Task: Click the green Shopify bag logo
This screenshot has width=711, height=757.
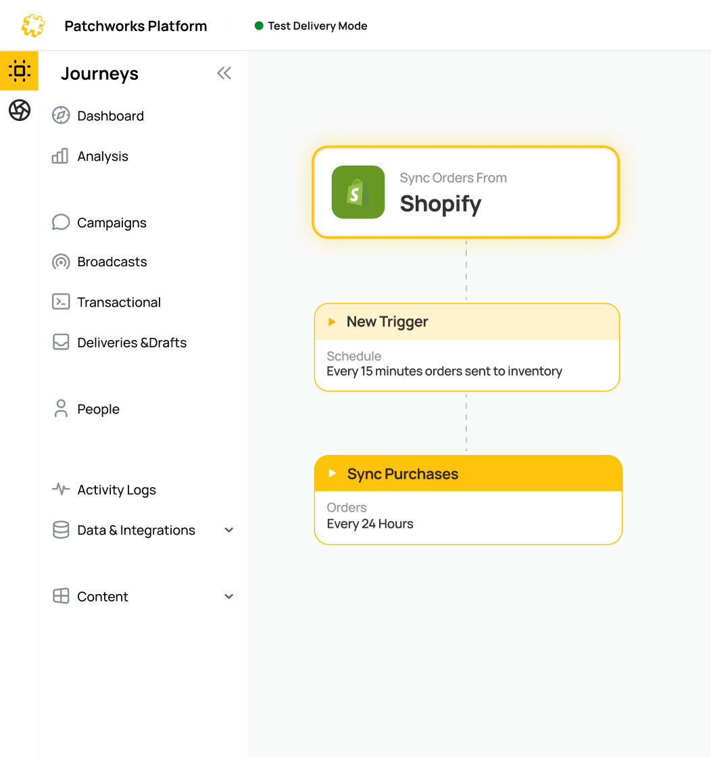Action: [x=358, y=192]
